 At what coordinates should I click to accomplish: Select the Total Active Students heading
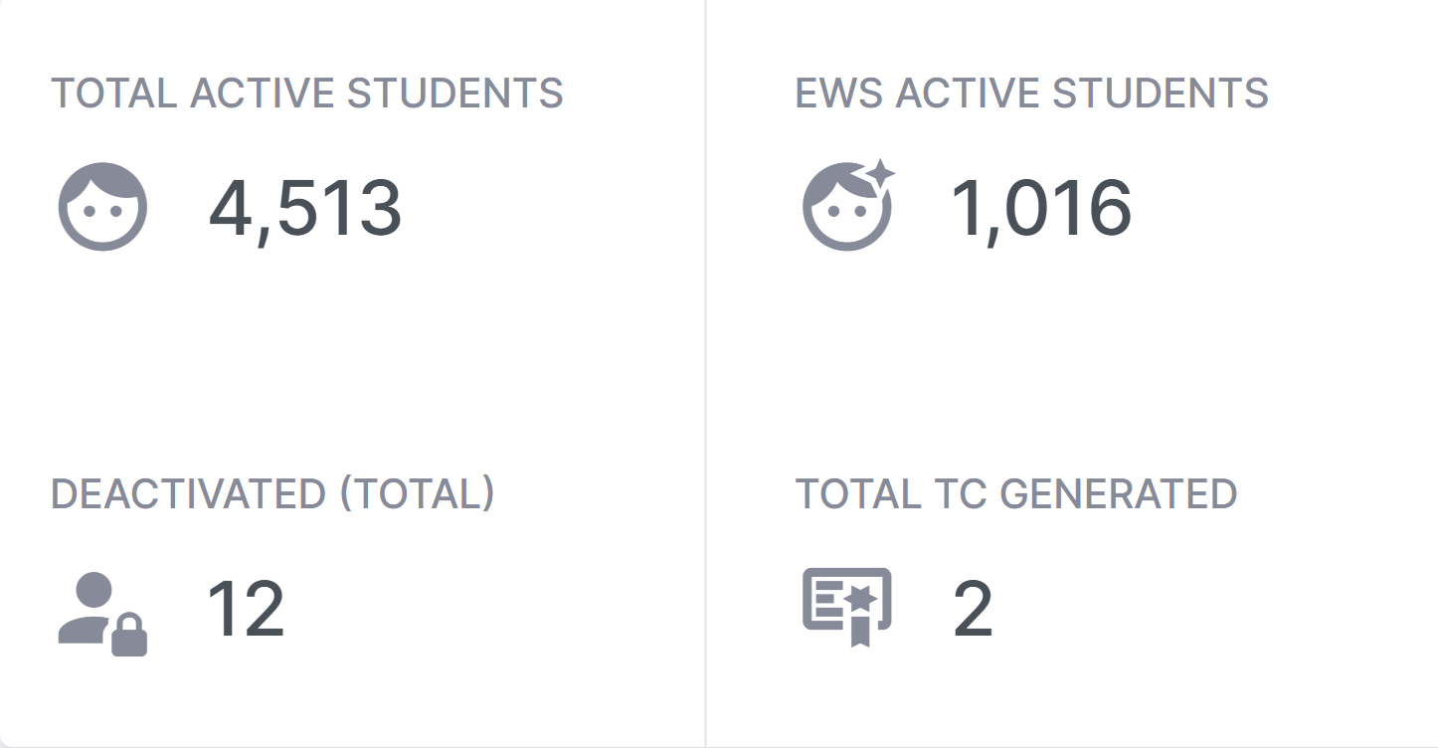point(306,93)
